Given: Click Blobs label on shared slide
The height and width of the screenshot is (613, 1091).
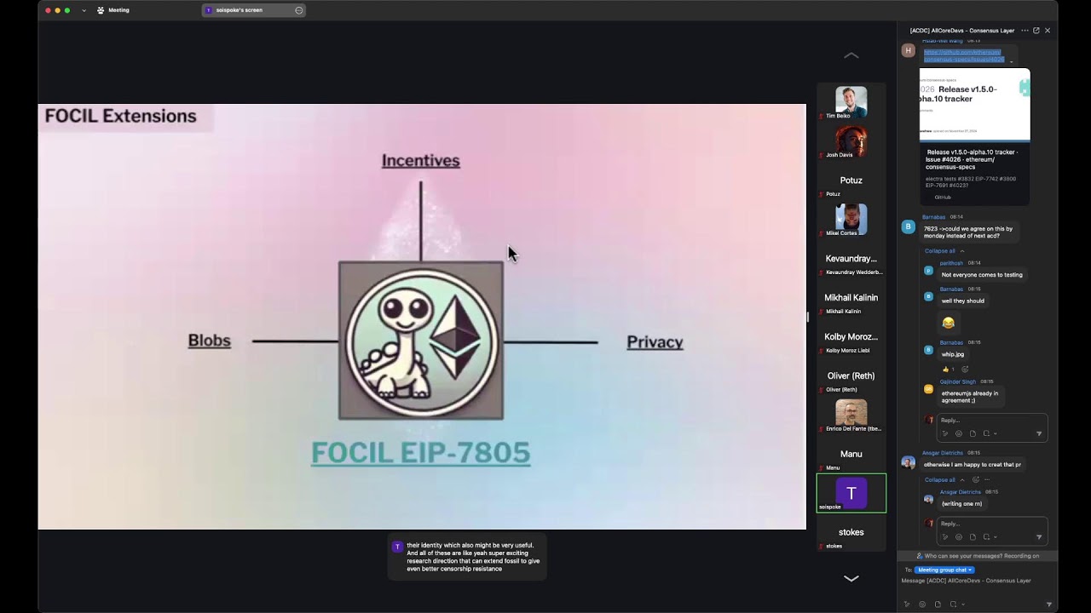Looking at the screenshot, I should [x=210, y=341].
